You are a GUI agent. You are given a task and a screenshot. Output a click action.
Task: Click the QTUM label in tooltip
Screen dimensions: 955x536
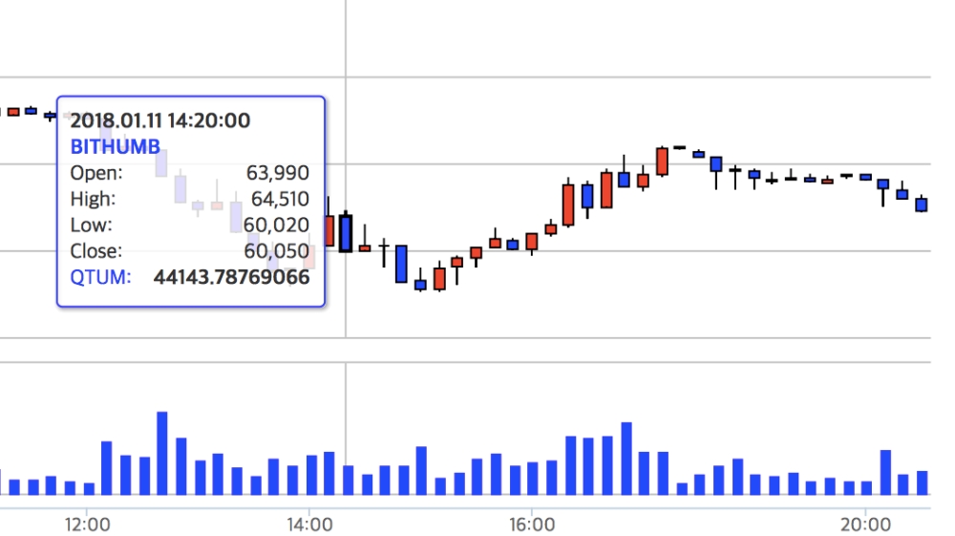100,277
